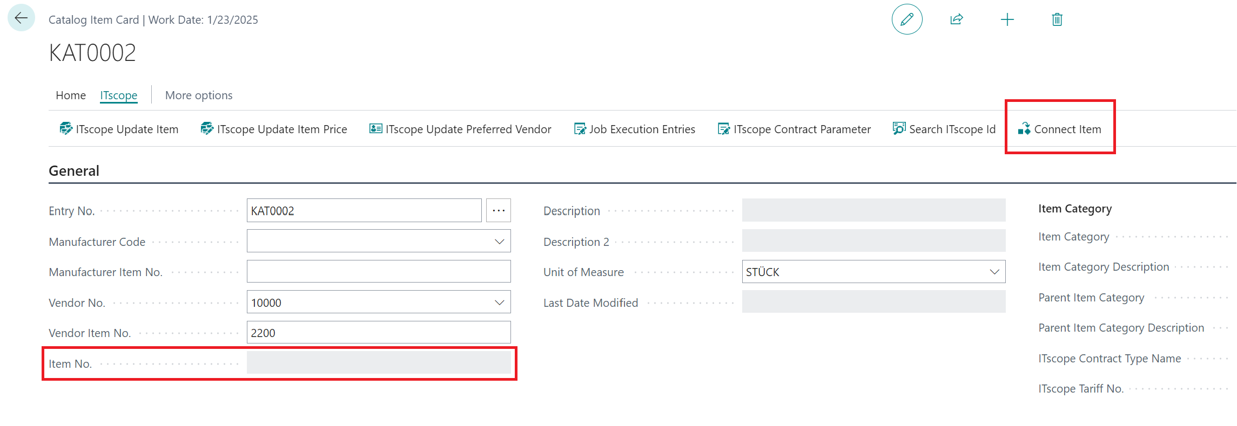The height and width of the screenshot is (426, 1237).
Task: Select ITscope Update Preferred Vendor
Action: (460, 129)
